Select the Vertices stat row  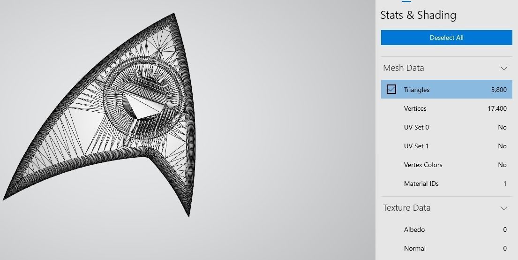(446, 108)
